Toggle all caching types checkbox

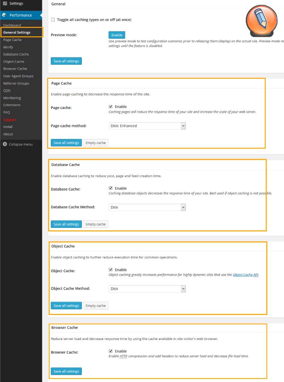[x=53, y=19]
